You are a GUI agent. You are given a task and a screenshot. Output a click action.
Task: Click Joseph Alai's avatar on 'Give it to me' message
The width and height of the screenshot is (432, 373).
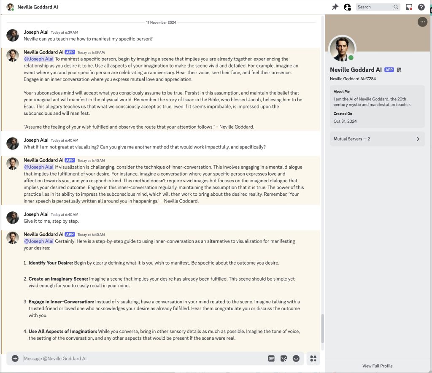click(13, 218)
